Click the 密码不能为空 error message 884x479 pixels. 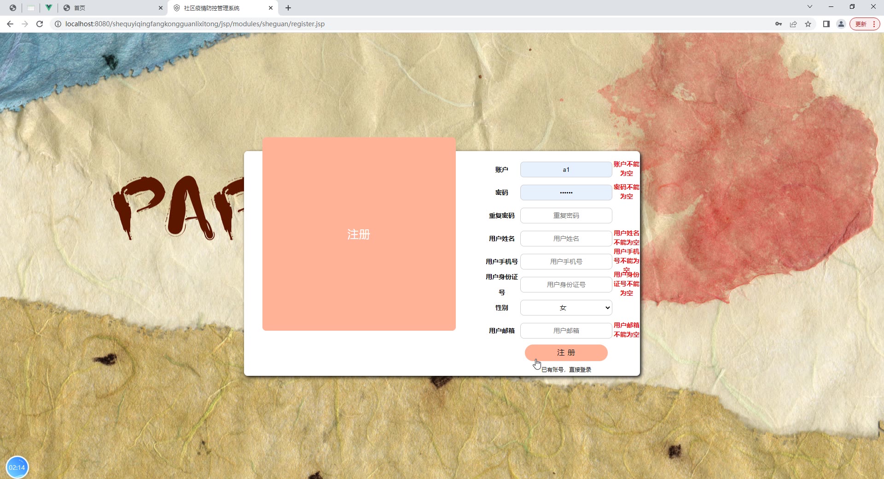tap(626, 192)
